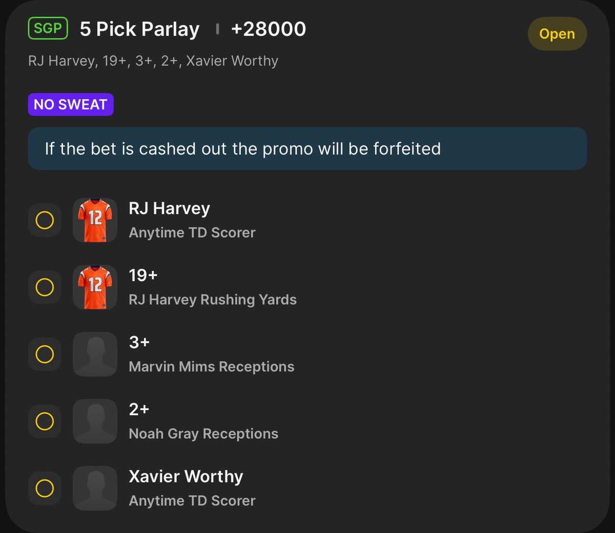
Task: Select the Noah Gray Receptions label
Action: tap(203, 434)
